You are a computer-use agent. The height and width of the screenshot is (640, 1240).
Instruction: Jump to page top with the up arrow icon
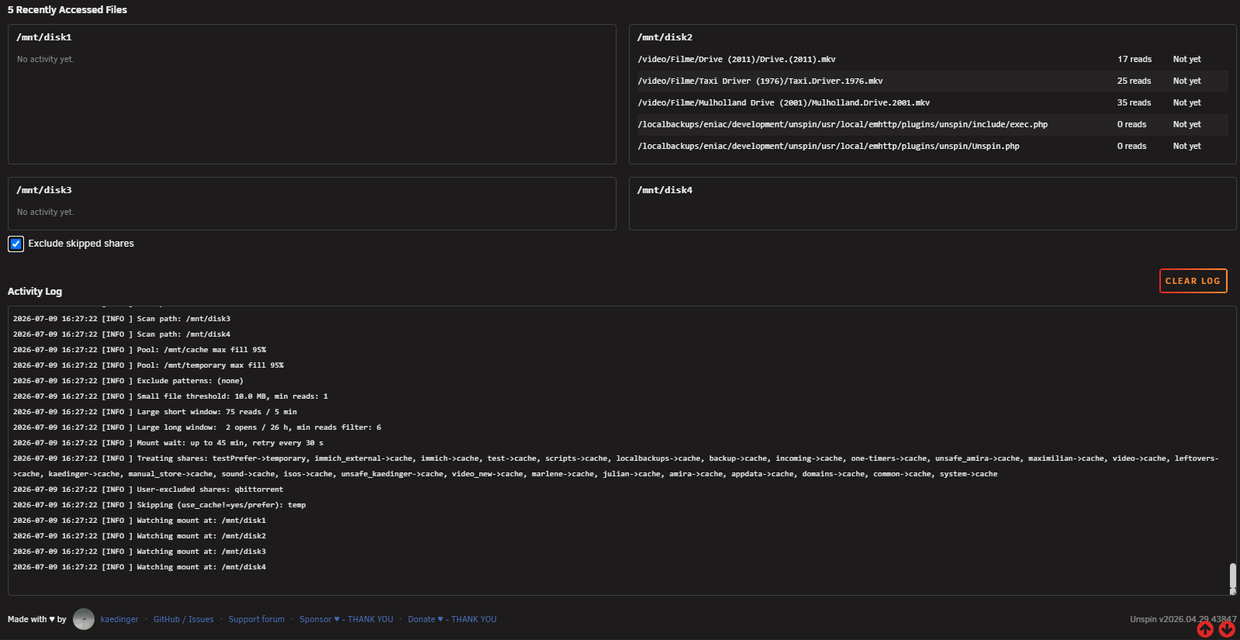coord(1205,629)
